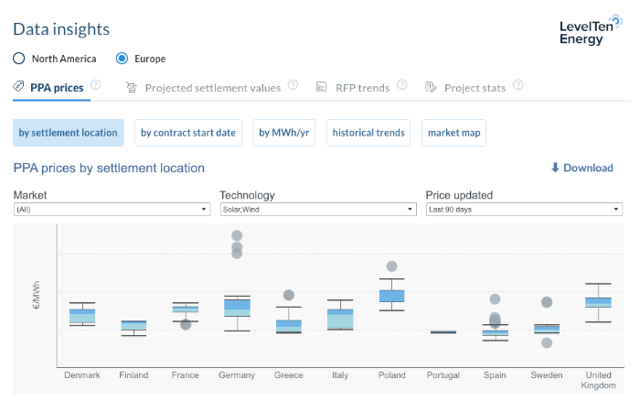Show the market map view
640x412 pixels.
[x=453, y=133]
